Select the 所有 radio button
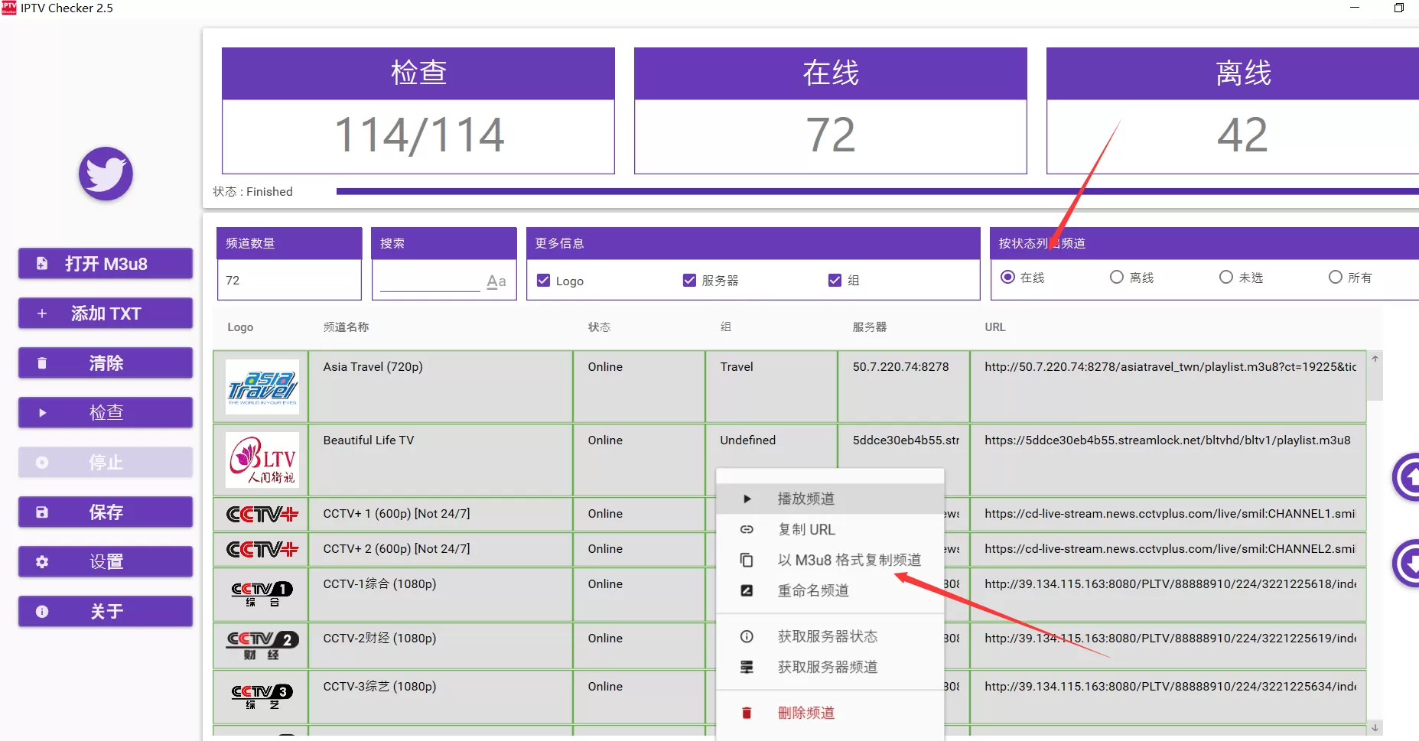The height and width of the screenshot is (741, 1419). [x=1334, y=277]
